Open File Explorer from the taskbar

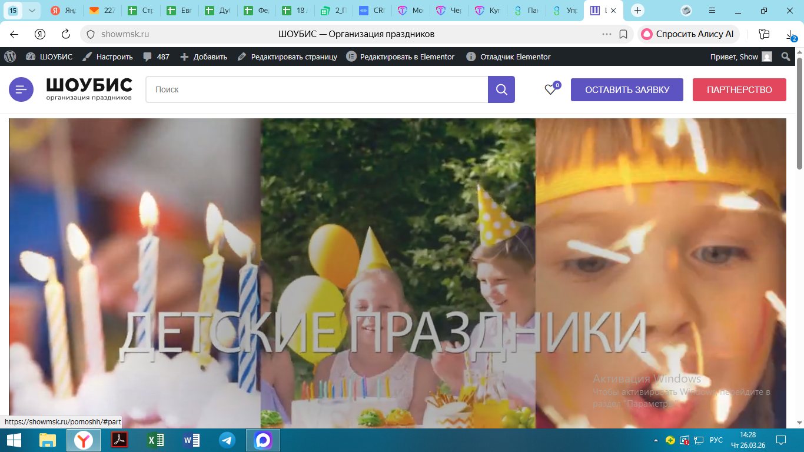click(48, 440)
